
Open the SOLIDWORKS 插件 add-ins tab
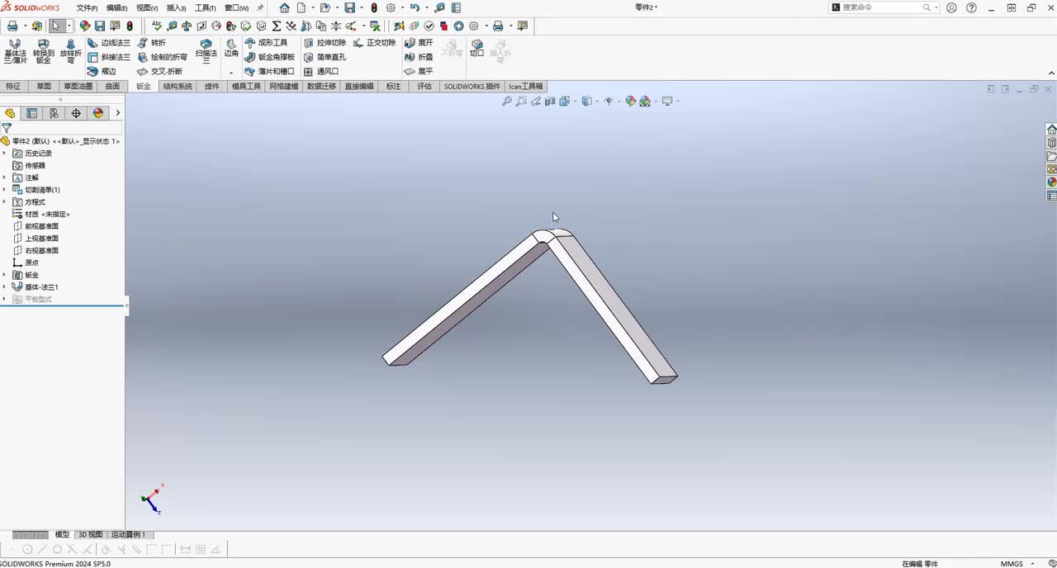pyautogui.click(x=472, y=86)
